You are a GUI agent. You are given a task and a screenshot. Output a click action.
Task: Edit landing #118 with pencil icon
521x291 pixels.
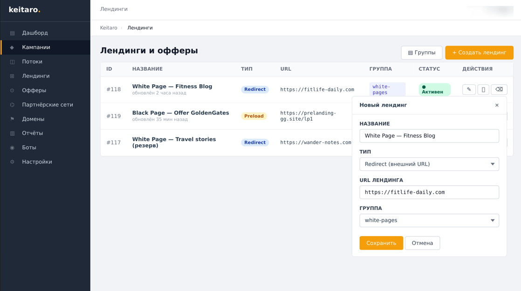[x=469, y=89]
